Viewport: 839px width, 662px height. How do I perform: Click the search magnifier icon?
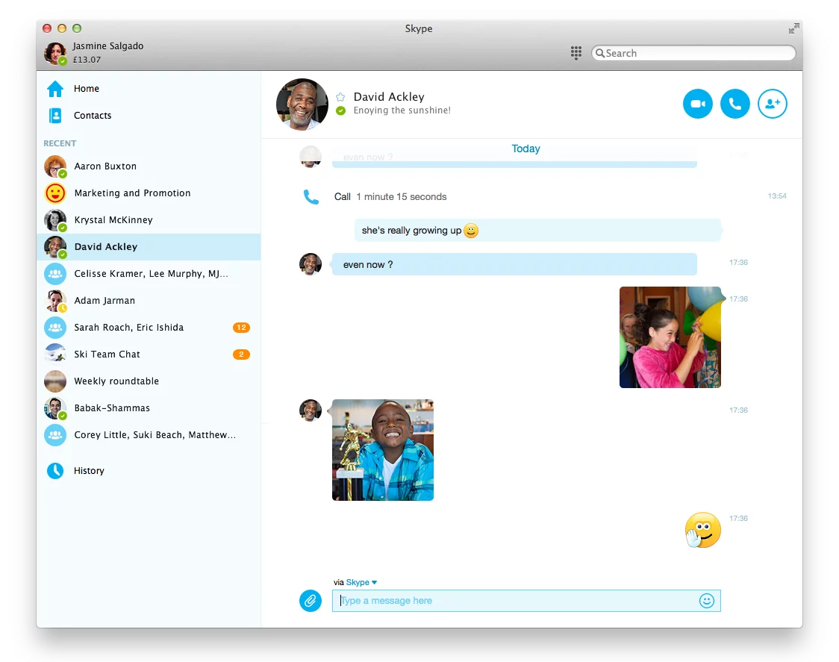point(600,53)
